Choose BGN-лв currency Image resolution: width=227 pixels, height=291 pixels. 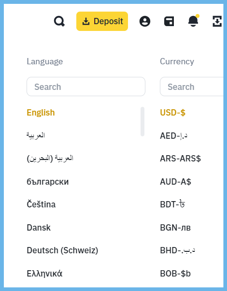pos(175,228)
